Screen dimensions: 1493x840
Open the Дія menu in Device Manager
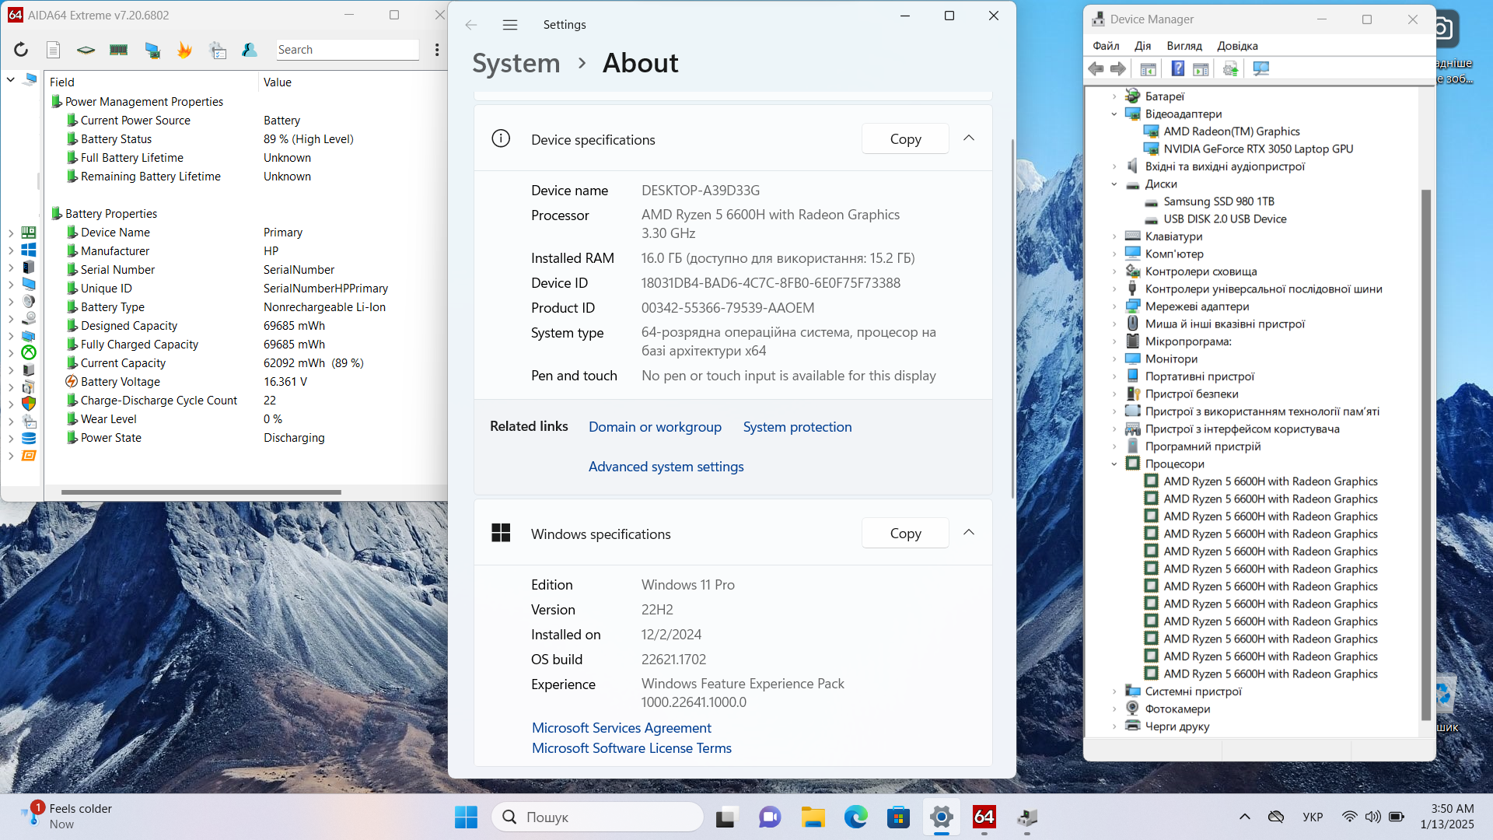tap(1142, 46)
